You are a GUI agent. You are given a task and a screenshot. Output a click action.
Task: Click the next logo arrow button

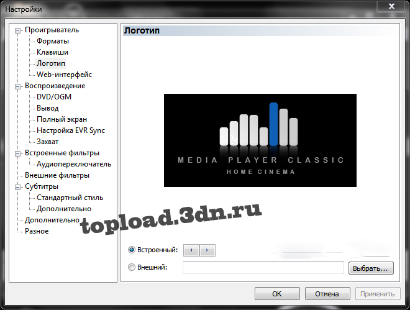click(207, 250)
